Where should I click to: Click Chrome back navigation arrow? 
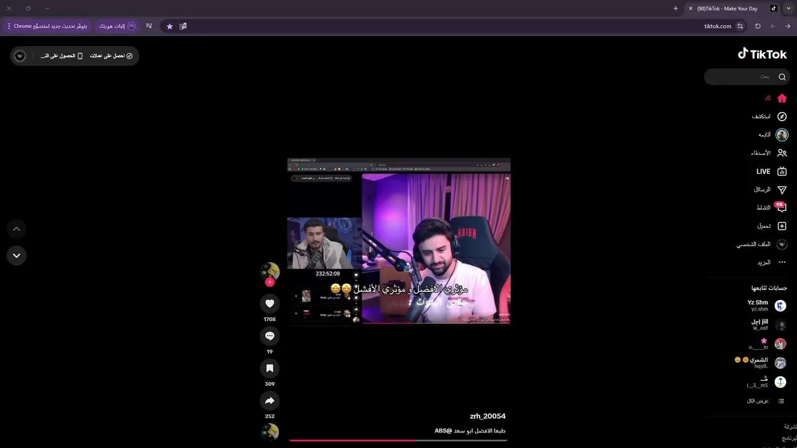click(788, 26)
